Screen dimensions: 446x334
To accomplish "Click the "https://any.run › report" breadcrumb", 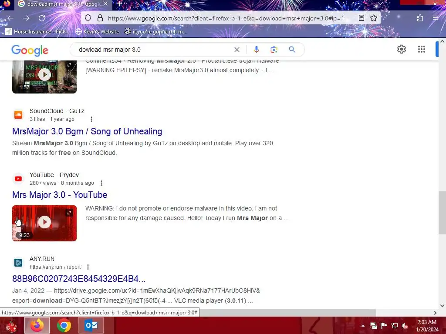I will click(55, 267).
